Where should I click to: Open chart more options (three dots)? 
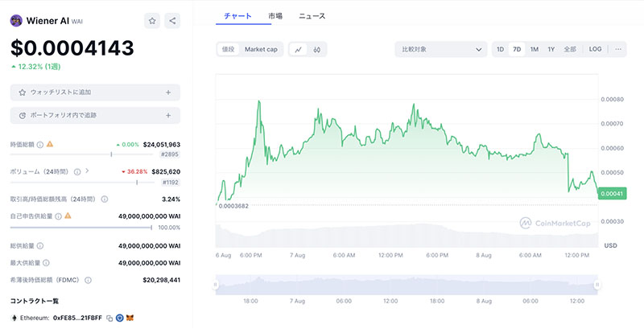pos(618,49)
